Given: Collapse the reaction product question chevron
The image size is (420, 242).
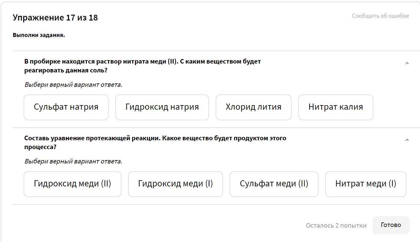Looking at the screenshot, I should [407, 140].
